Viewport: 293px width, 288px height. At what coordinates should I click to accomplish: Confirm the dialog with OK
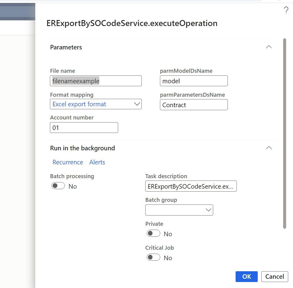tap(246, 276)
